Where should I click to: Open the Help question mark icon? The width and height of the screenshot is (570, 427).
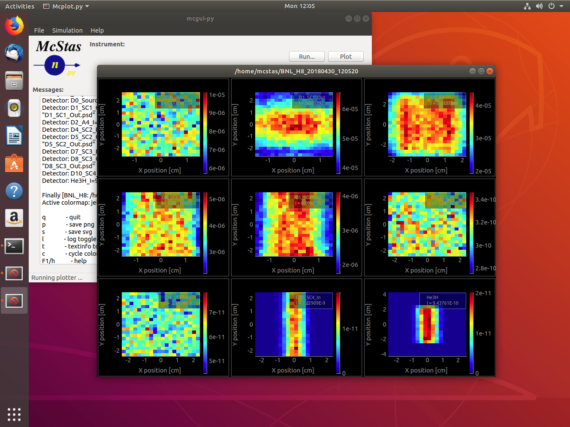14,191
